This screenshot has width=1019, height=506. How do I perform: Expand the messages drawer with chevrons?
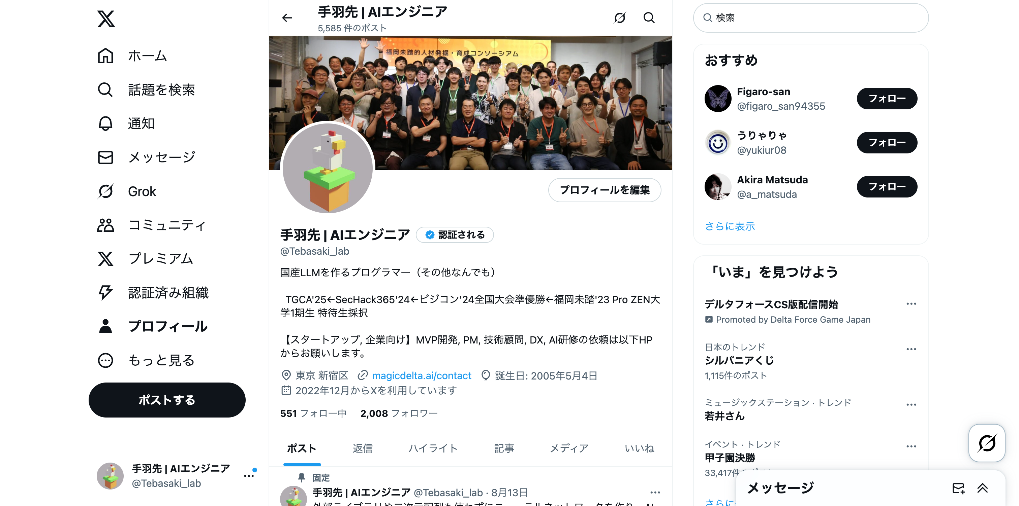[983, 488]
